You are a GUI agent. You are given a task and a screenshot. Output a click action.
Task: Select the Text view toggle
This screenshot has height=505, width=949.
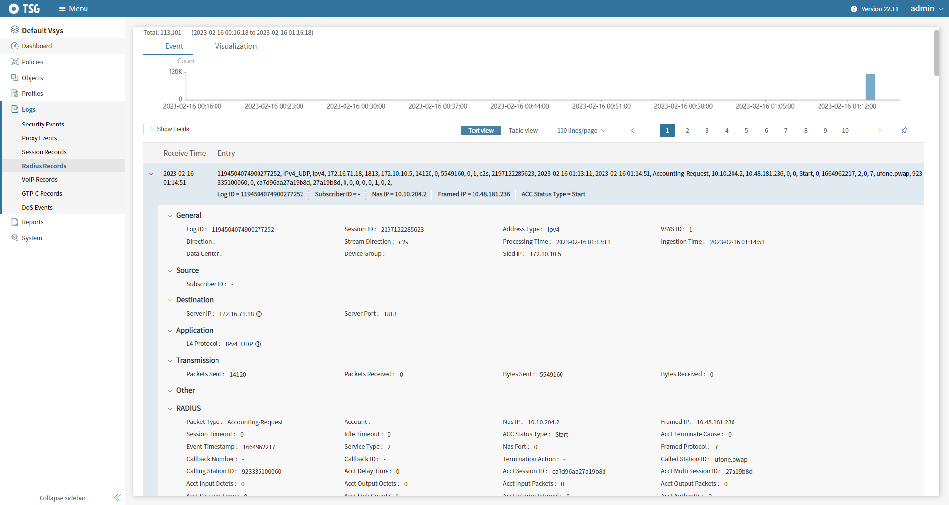pos(480,130)
